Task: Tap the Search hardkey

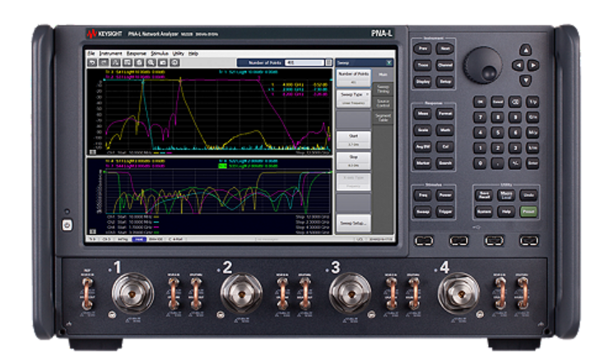Action: point(444,163)
